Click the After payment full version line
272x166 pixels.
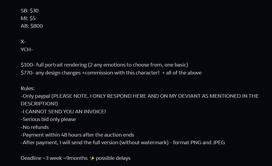tap(123, 143)
